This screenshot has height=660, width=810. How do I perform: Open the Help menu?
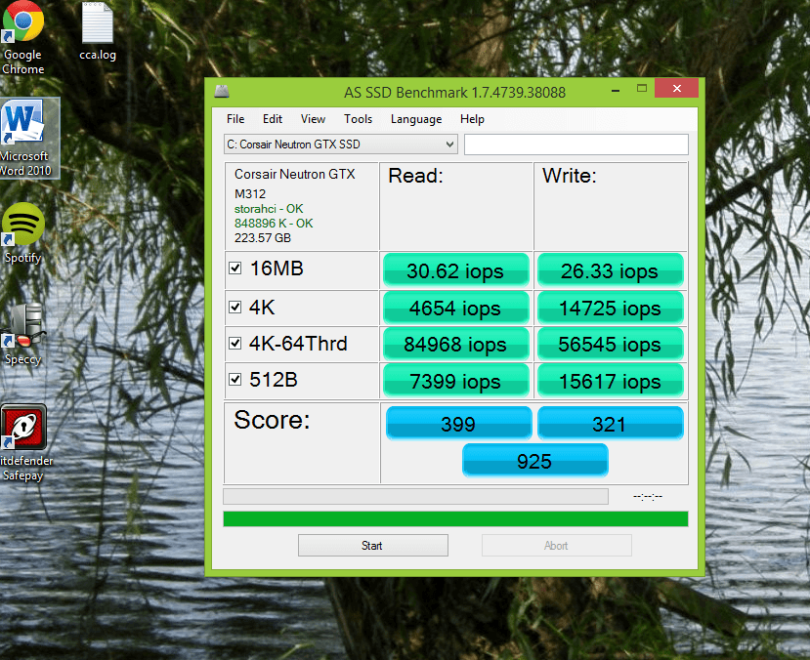pos(472,119)
